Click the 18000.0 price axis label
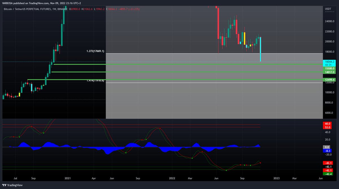The height and width of the screenshot is (189, 339). tap(329, 52)
